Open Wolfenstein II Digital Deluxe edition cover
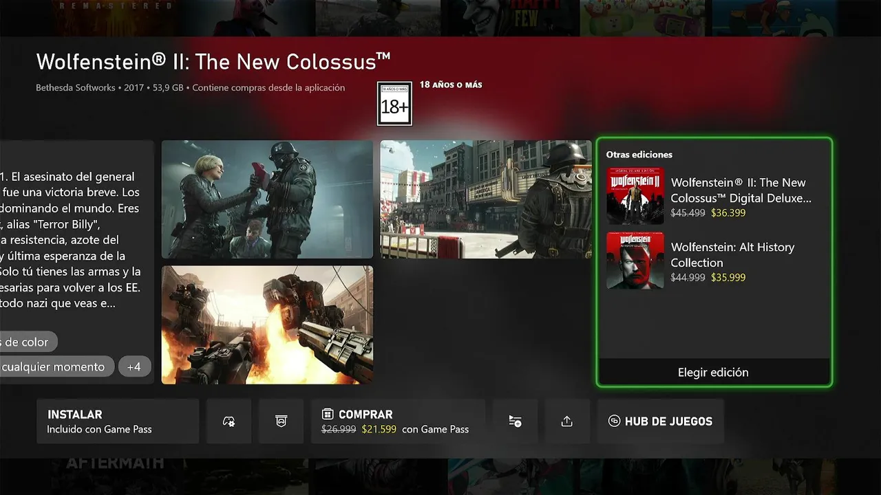This screenshot has width=881, height=495. [x=635, y=196]
